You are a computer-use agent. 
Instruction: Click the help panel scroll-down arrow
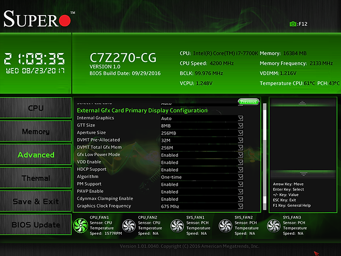(x=303, y=174)
